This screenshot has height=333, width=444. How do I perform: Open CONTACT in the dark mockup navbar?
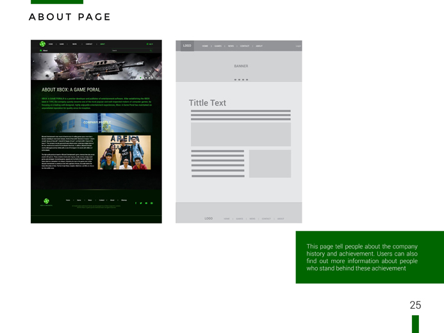coord(89,44)
